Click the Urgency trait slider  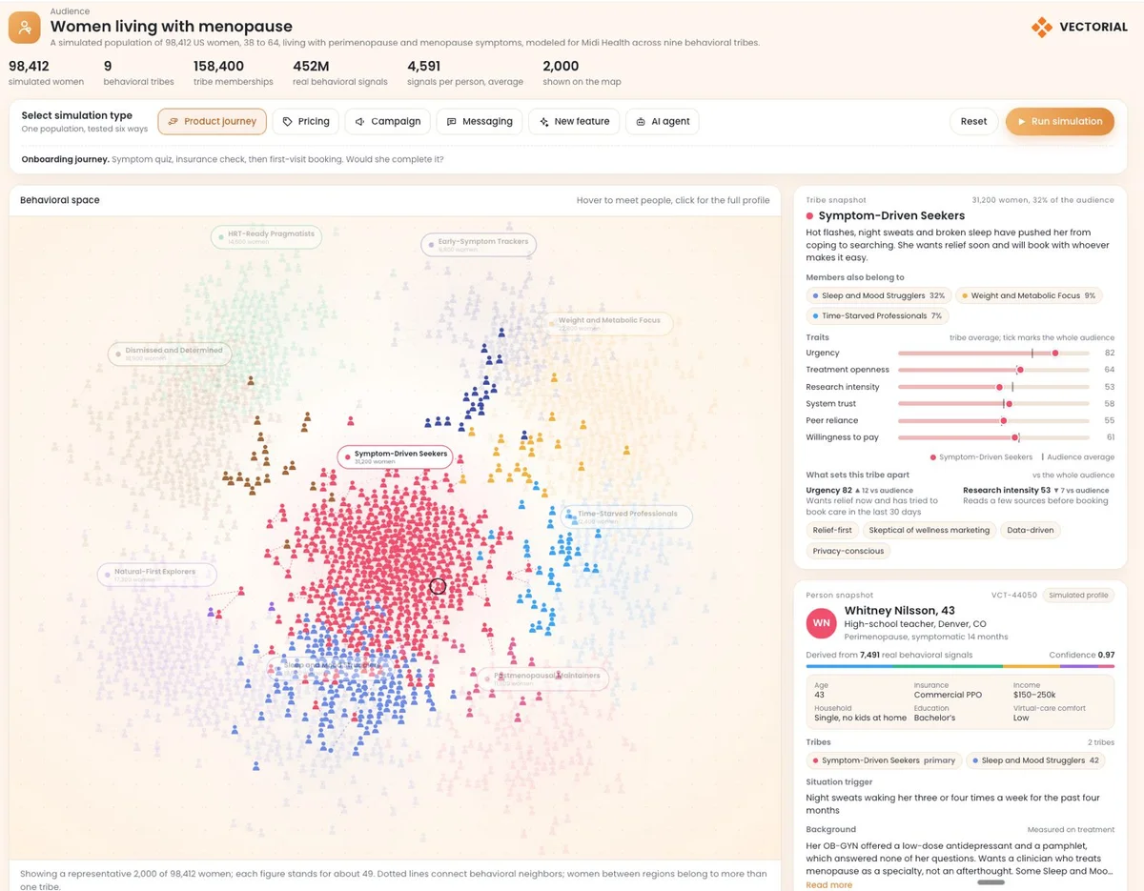(993, 353)
